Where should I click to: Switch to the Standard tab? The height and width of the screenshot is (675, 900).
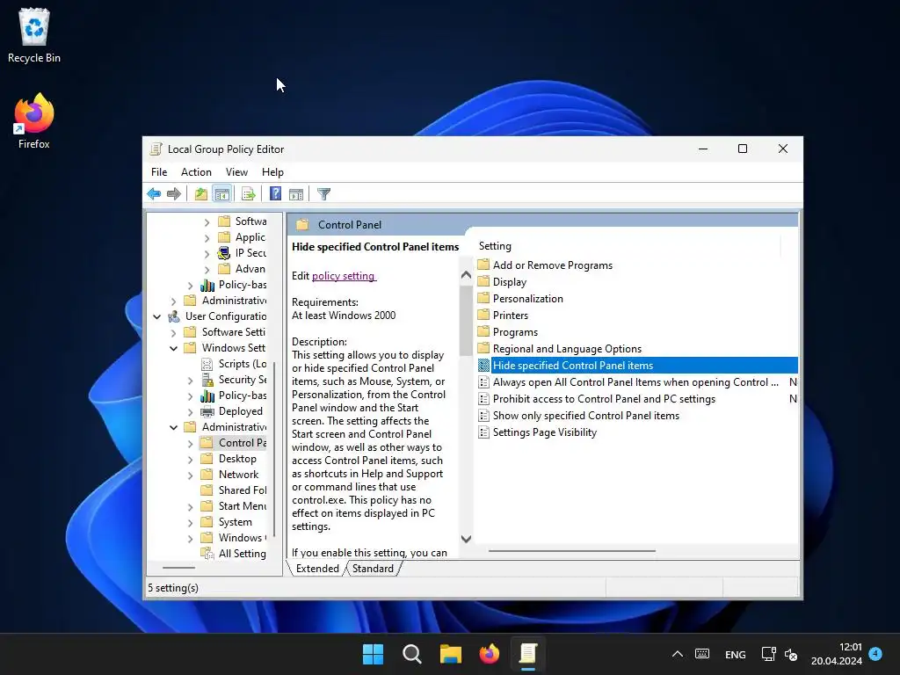(x=373, y=569)
